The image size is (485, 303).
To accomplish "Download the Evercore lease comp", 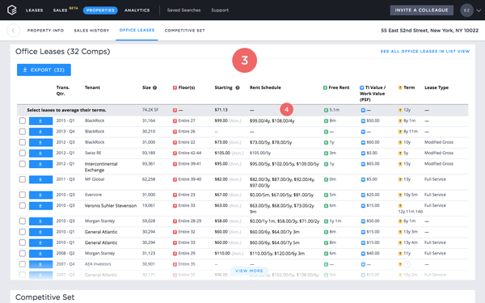I will click(x=40, y=195).
